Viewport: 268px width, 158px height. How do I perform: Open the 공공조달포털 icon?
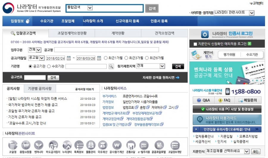coord(159,145)
